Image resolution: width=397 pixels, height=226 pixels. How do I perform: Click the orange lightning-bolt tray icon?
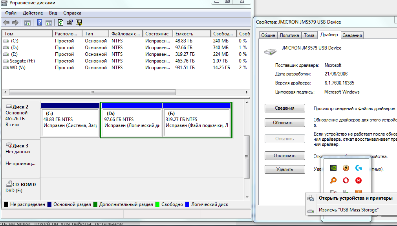[346, 168]
